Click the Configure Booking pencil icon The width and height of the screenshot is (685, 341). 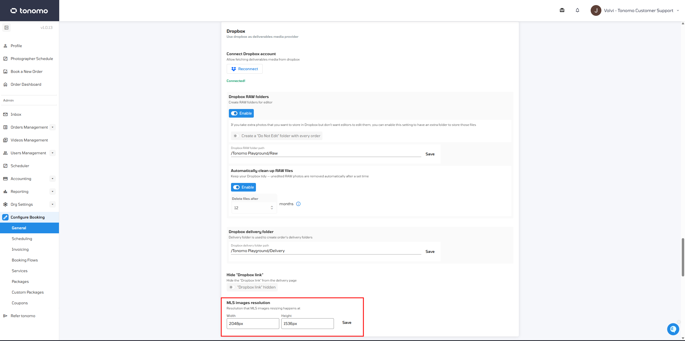pyautogui.click(x=5, y=217)
